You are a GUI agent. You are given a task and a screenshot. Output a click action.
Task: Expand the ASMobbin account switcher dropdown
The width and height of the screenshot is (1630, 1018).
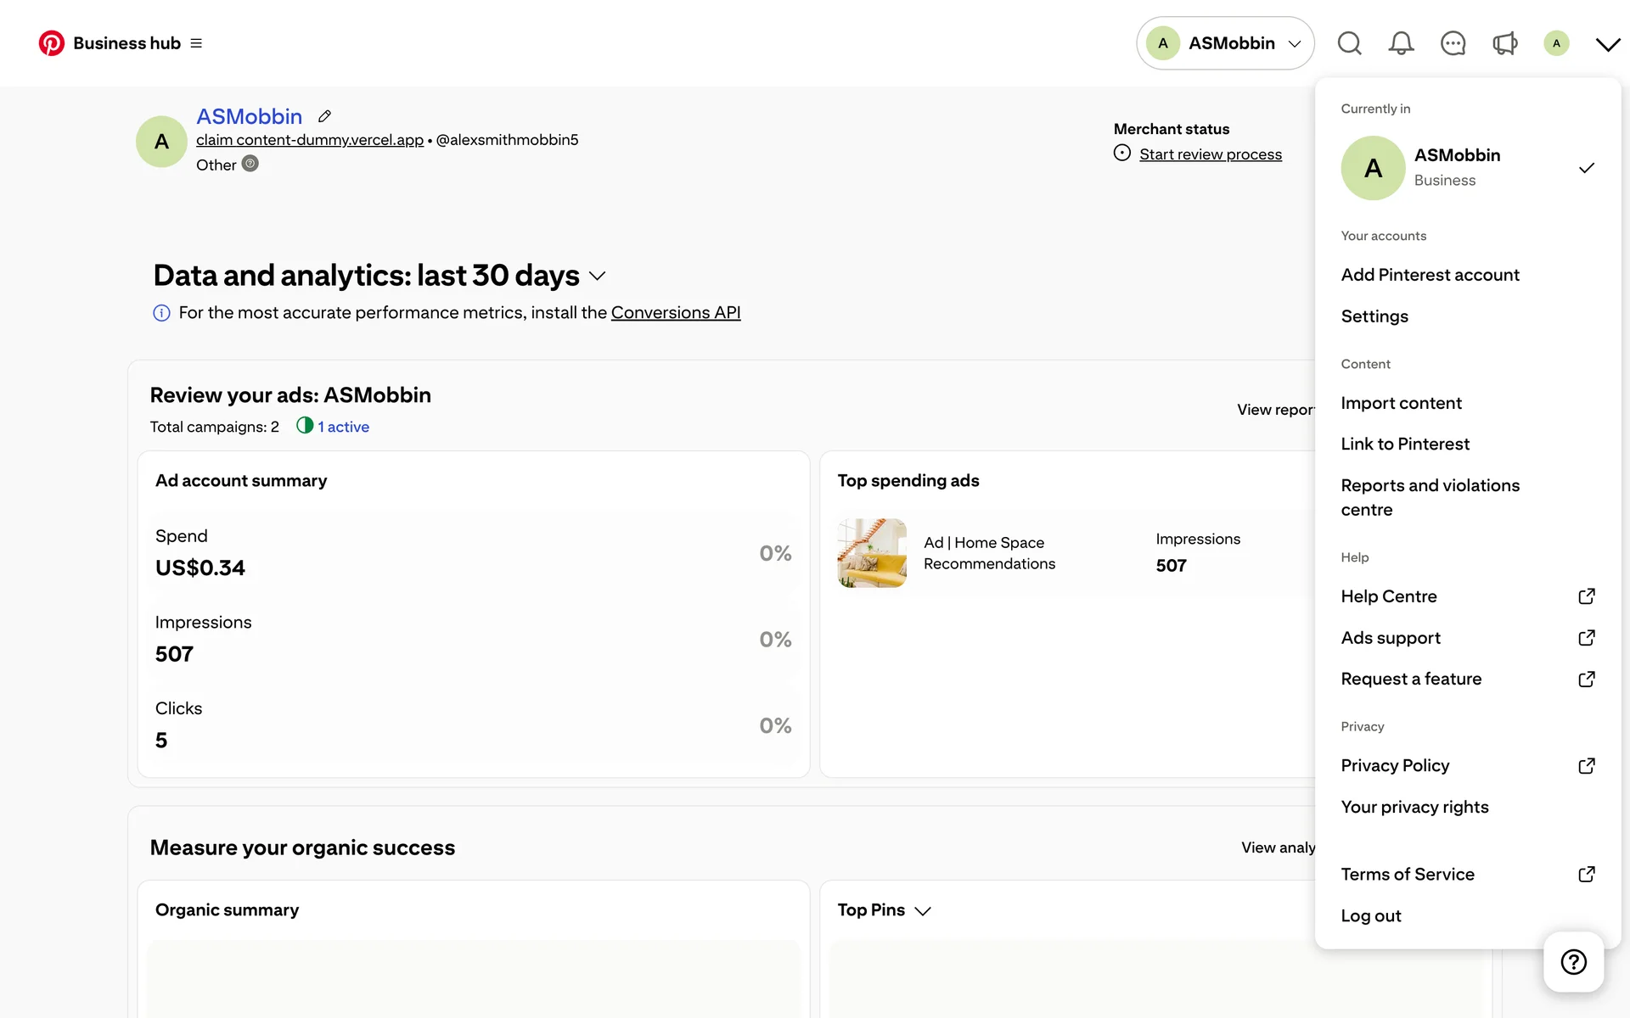(x=1225, y=43)
